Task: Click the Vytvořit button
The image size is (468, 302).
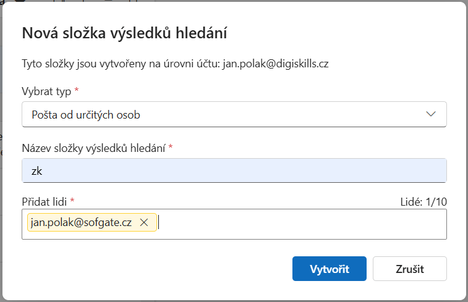Action: [x=330, y=269]
